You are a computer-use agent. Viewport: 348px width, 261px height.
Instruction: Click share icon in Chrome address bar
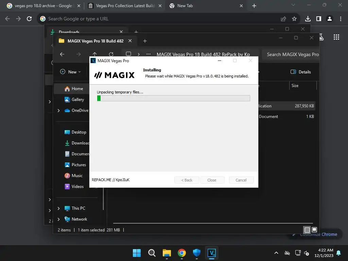pos(283,19)
